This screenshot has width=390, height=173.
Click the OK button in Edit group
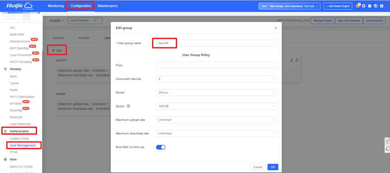click(x=273, y=167)
